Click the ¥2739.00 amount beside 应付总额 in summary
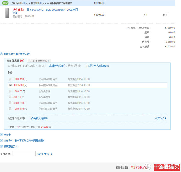Image resolution: width=181 pixels, height=172 pixels. [x=170, y=46]
